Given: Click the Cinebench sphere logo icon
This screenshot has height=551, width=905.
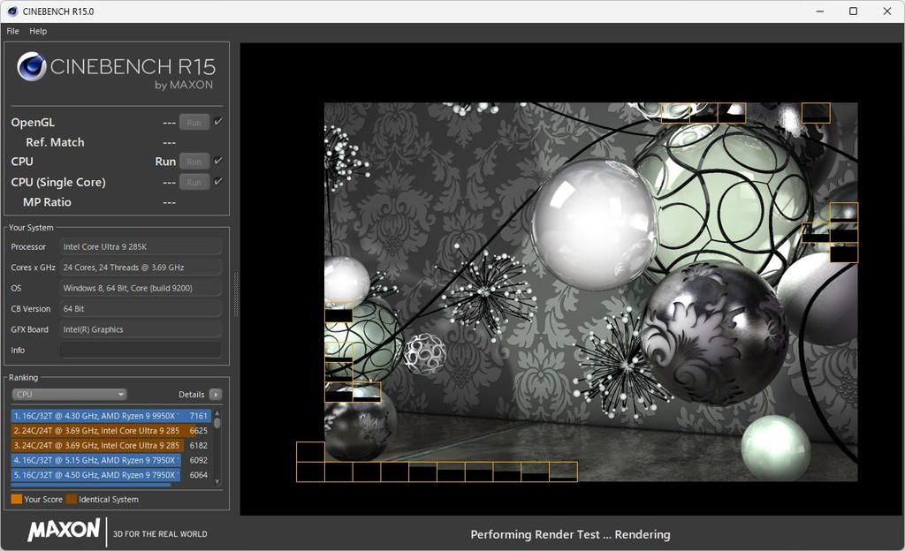Looking at the screenshot, I should (32, 67).
